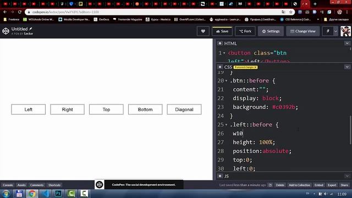Click 'height: 100%;' code line
The width and height of the screenshot is (352, 198).
point(254,142)
